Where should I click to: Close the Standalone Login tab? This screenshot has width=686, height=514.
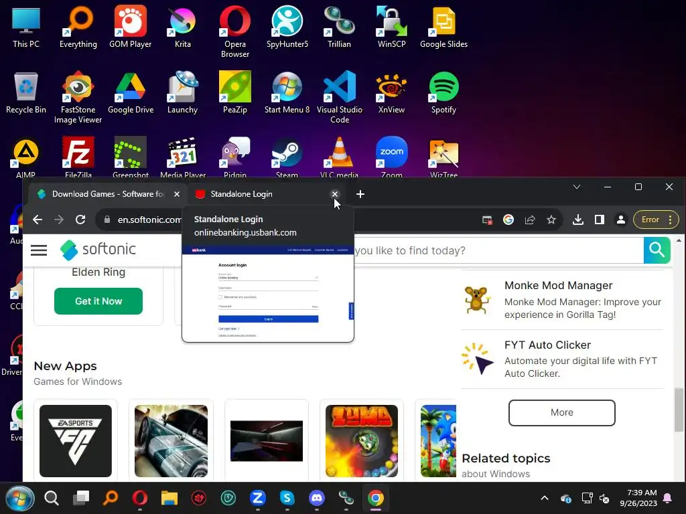click(335, 194)
